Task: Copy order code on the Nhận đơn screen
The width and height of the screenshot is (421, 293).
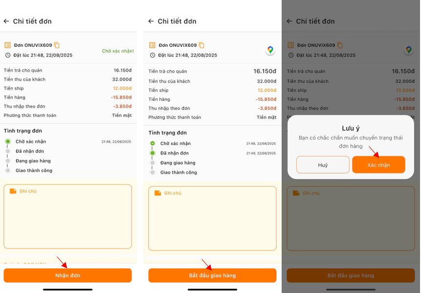Action: pos(57,45)
